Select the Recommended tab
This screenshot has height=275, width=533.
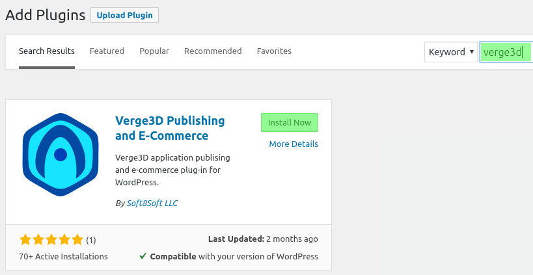pyautogui.click(x=213, y=51)
